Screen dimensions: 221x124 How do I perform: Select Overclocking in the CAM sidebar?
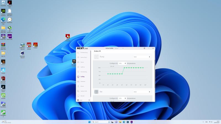click(83, 72)
